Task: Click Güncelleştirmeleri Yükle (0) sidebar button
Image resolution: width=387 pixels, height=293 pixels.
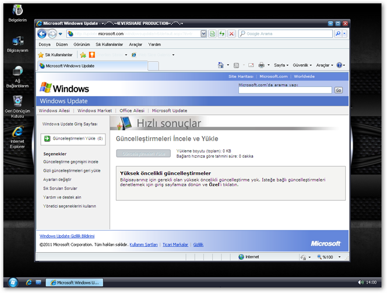Action: [73, 139]
